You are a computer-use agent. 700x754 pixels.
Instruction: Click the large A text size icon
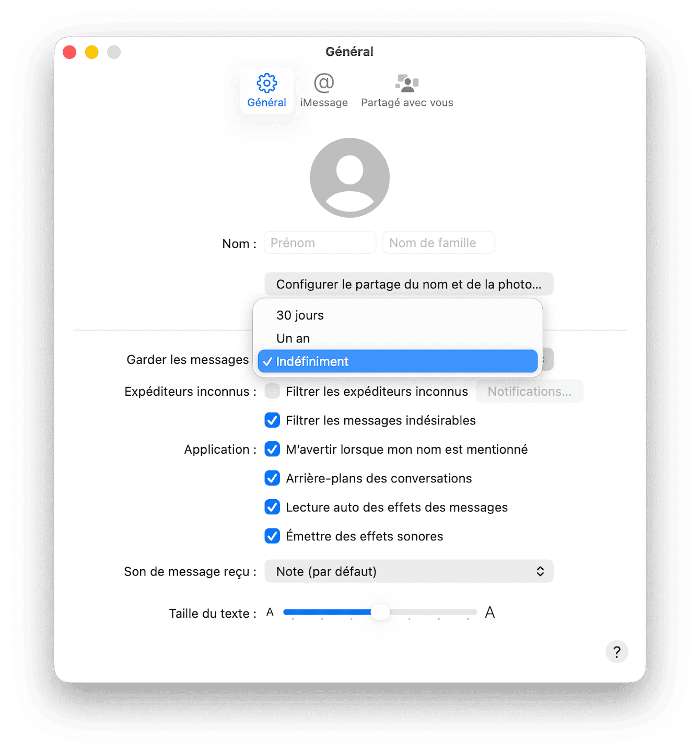click(x=489, y=612)
